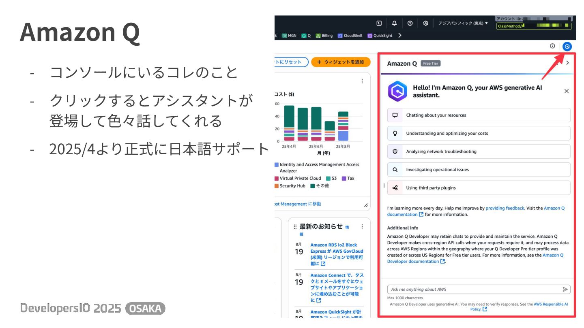Open the help question-mark menu
This screenshot has height=328, width=584.
(410, 23)
